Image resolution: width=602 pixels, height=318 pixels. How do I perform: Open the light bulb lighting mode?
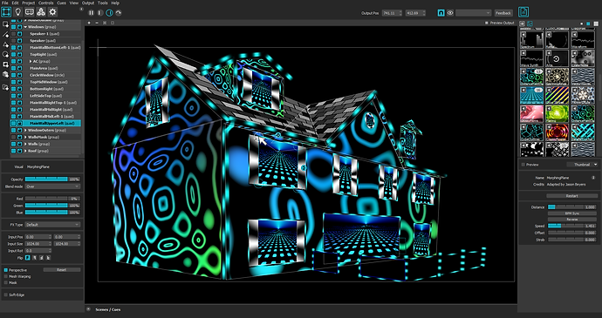(x=17, y=12)
